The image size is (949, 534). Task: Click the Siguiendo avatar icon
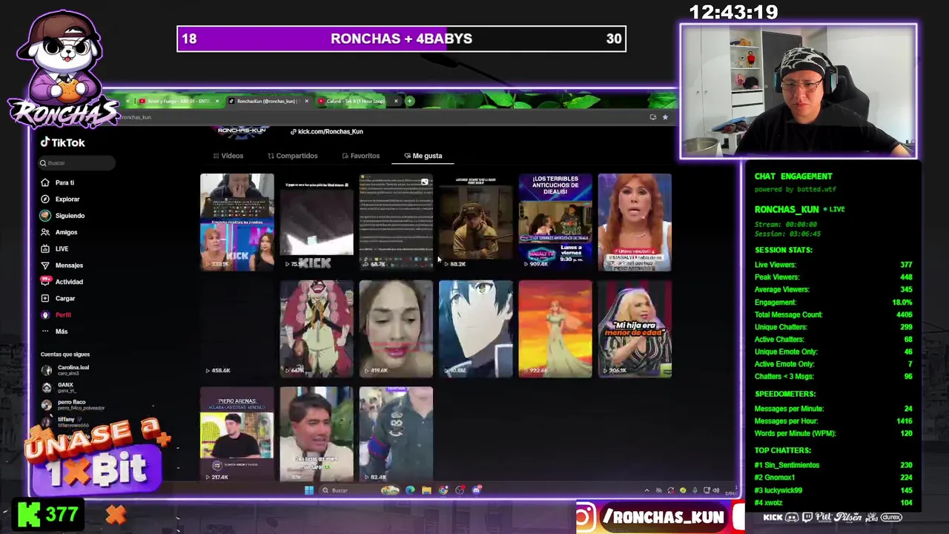pos(45,216)
